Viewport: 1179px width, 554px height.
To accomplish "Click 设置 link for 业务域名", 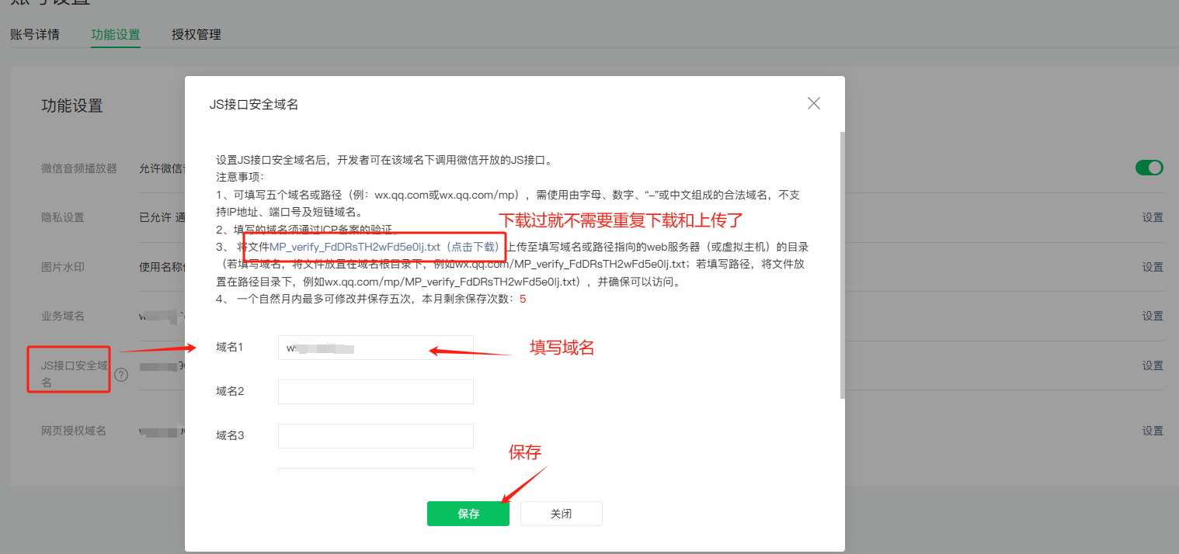I will click(1152, 317).
